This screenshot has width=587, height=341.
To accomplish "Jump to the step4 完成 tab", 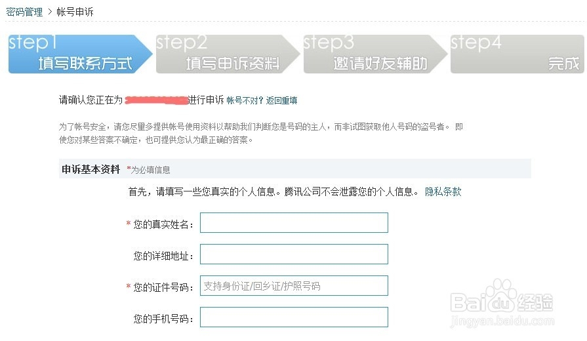I will pos(518,54).
